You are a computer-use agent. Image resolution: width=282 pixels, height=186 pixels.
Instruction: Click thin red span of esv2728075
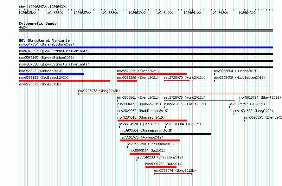tap(176, 81)
